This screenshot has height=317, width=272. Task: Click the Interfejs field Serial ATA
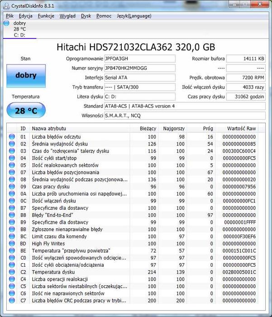point(140,77)
